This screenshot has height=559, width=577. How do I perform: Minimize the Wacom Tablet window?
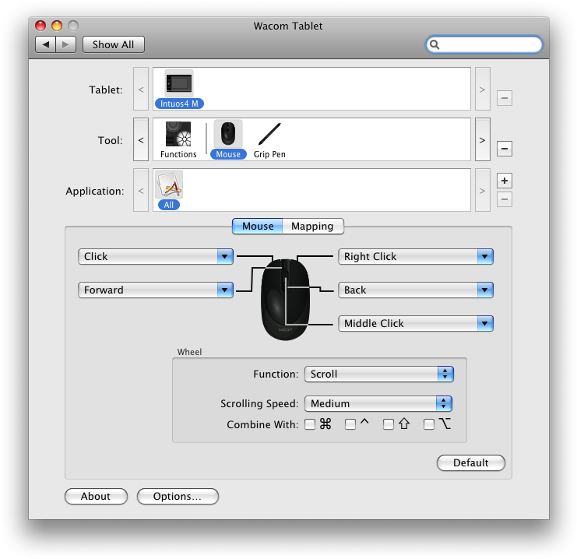pos(57,26)
